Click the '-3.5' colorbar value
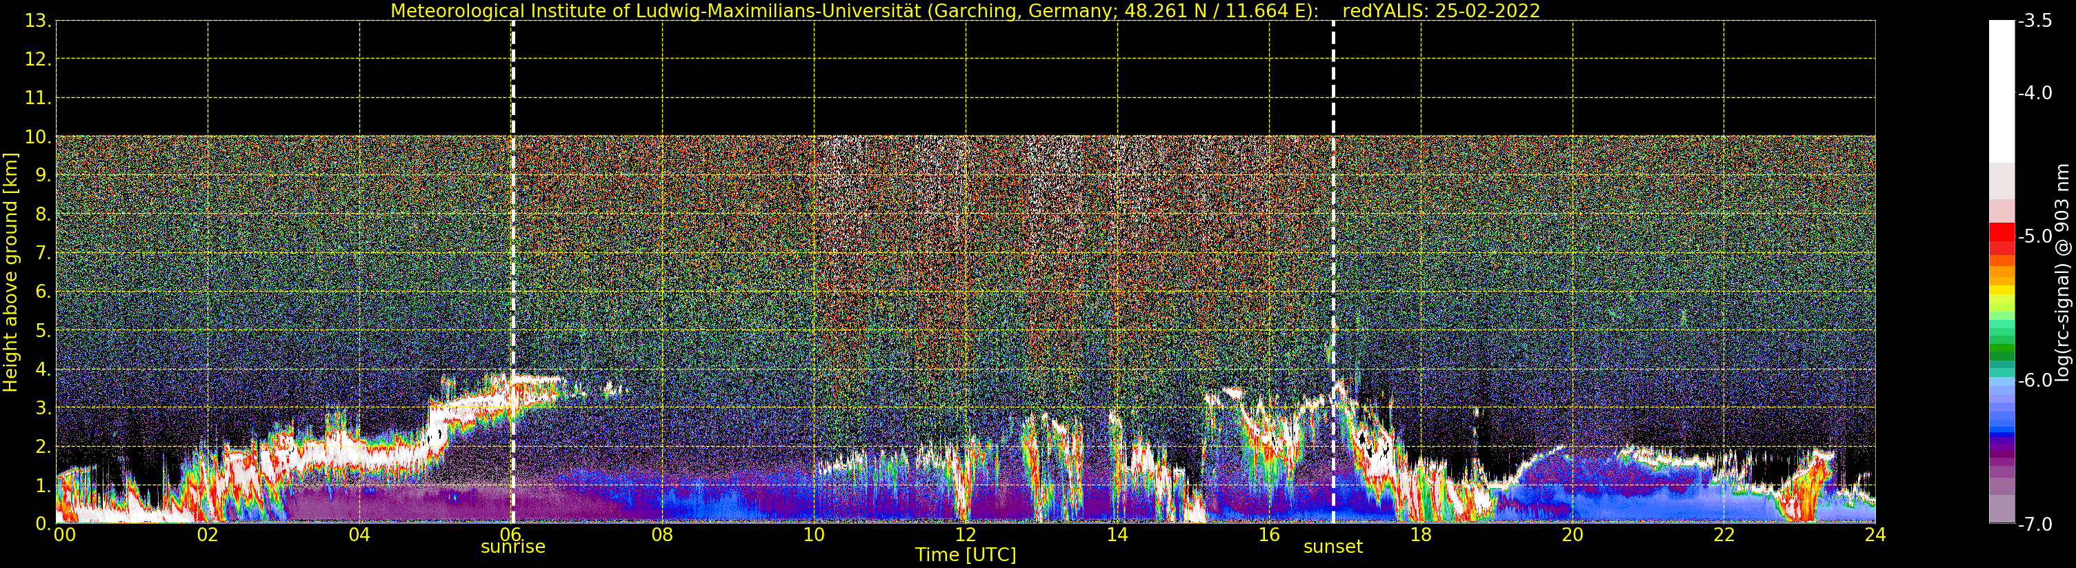 (2035, 21)
